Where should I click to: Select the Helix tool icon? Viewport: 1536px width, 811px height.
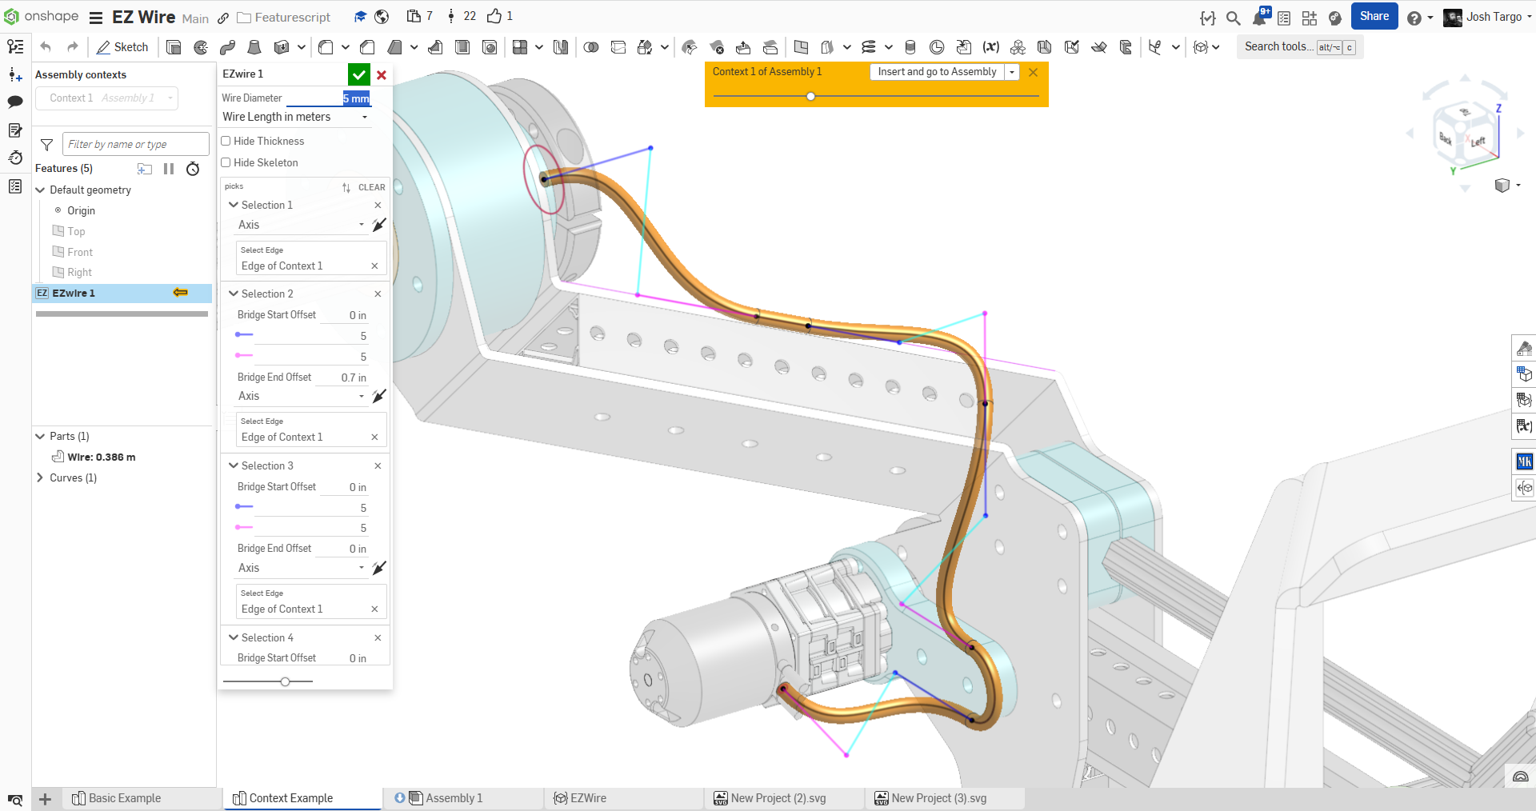pos(869,47)
